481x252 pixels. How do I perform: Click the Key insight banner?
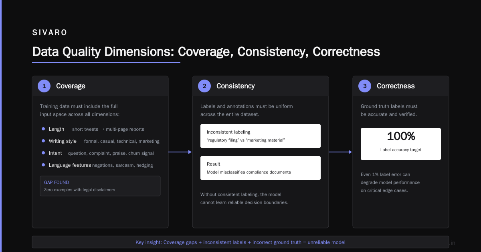click(x=240, y=242)
